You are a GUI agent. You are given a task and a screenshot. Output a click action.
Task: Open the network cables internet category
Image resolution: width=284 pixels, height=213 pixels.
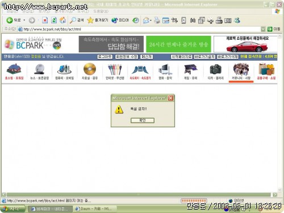click(115, 72)
